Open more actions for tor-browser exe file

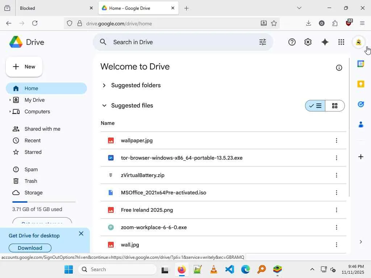(x=336, y=158)
